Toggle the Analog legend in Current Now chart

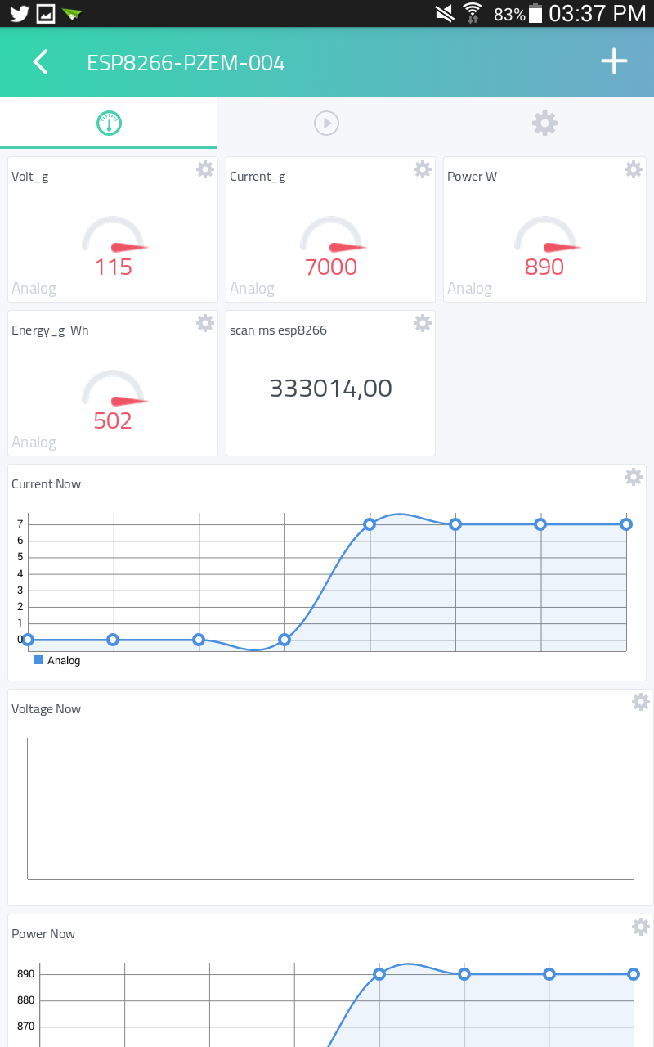(57, 660)
